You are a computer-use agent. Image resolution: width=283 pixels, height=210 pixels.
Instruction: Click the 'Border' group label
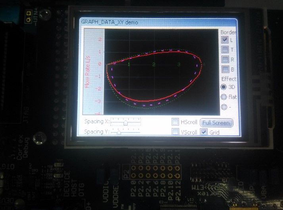tap(228, 32)
